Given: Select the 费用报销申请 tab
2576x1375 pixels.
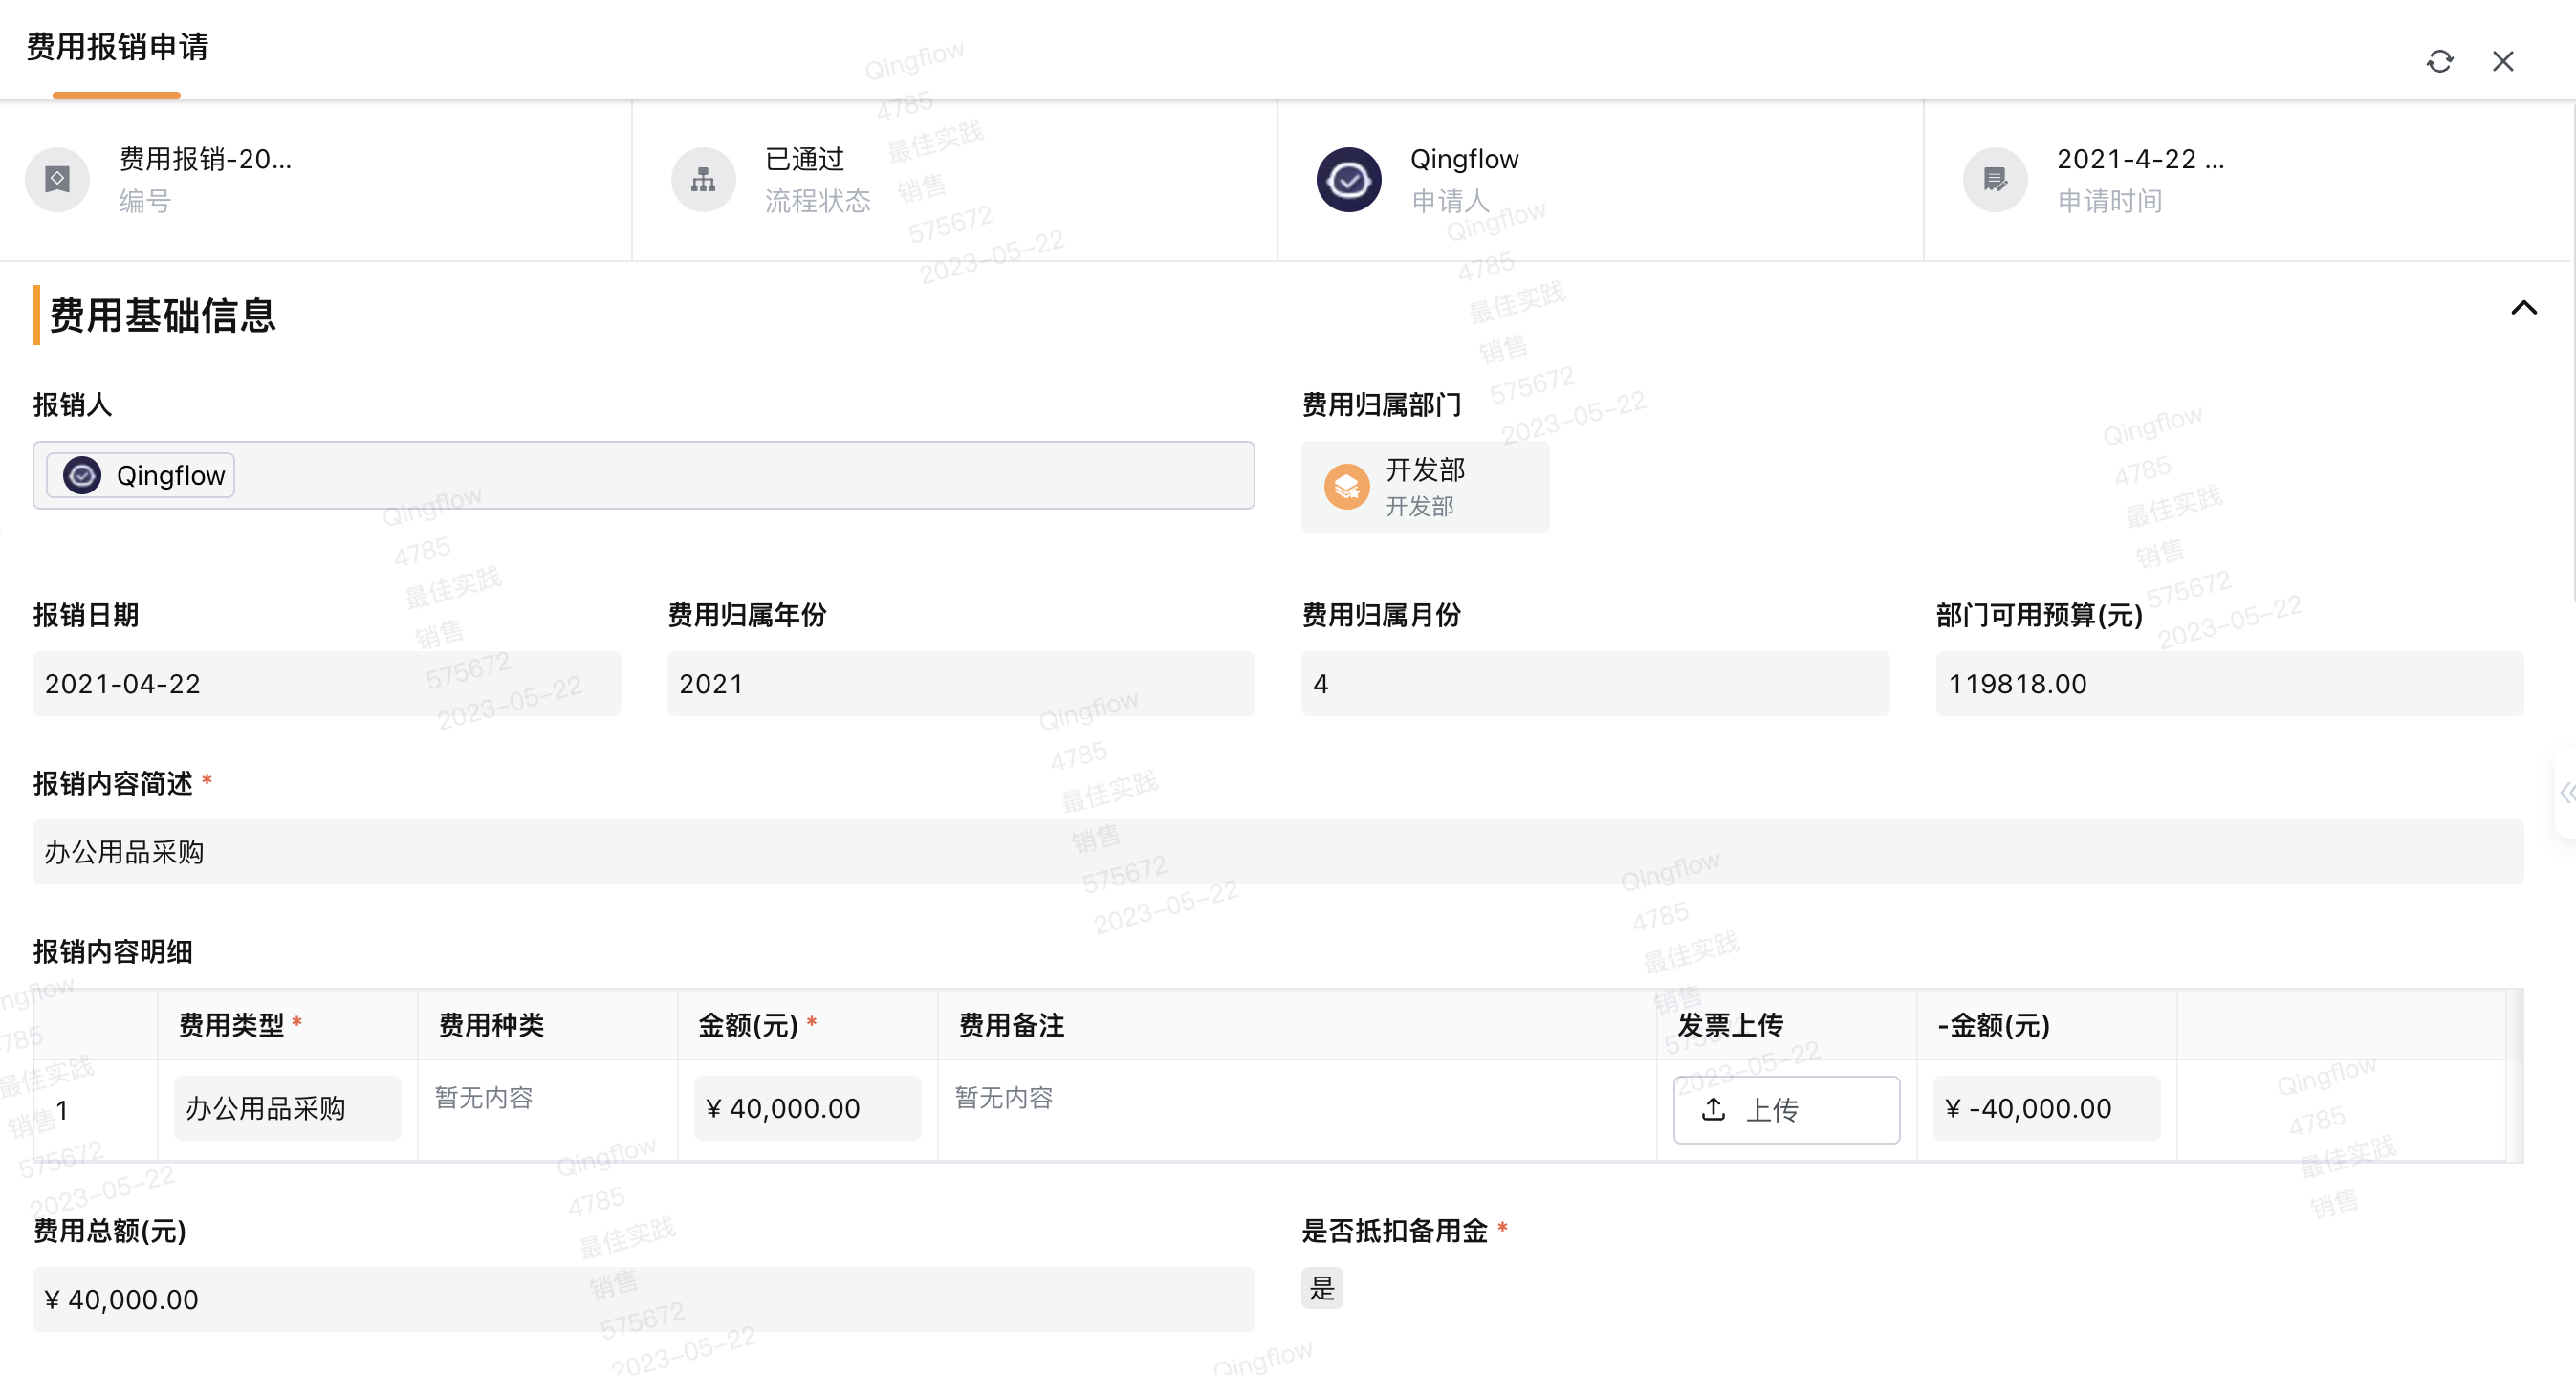Looking at the screenshot, I should click(x=117, y=47).
